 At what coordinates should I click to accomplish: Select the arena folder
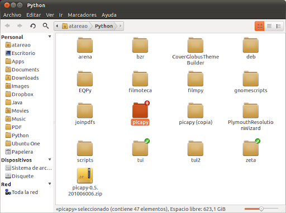click(x=85, y=48)
